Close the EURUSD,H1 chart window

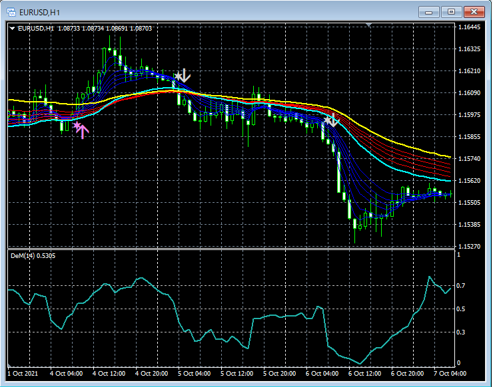[x=474, y=12]
